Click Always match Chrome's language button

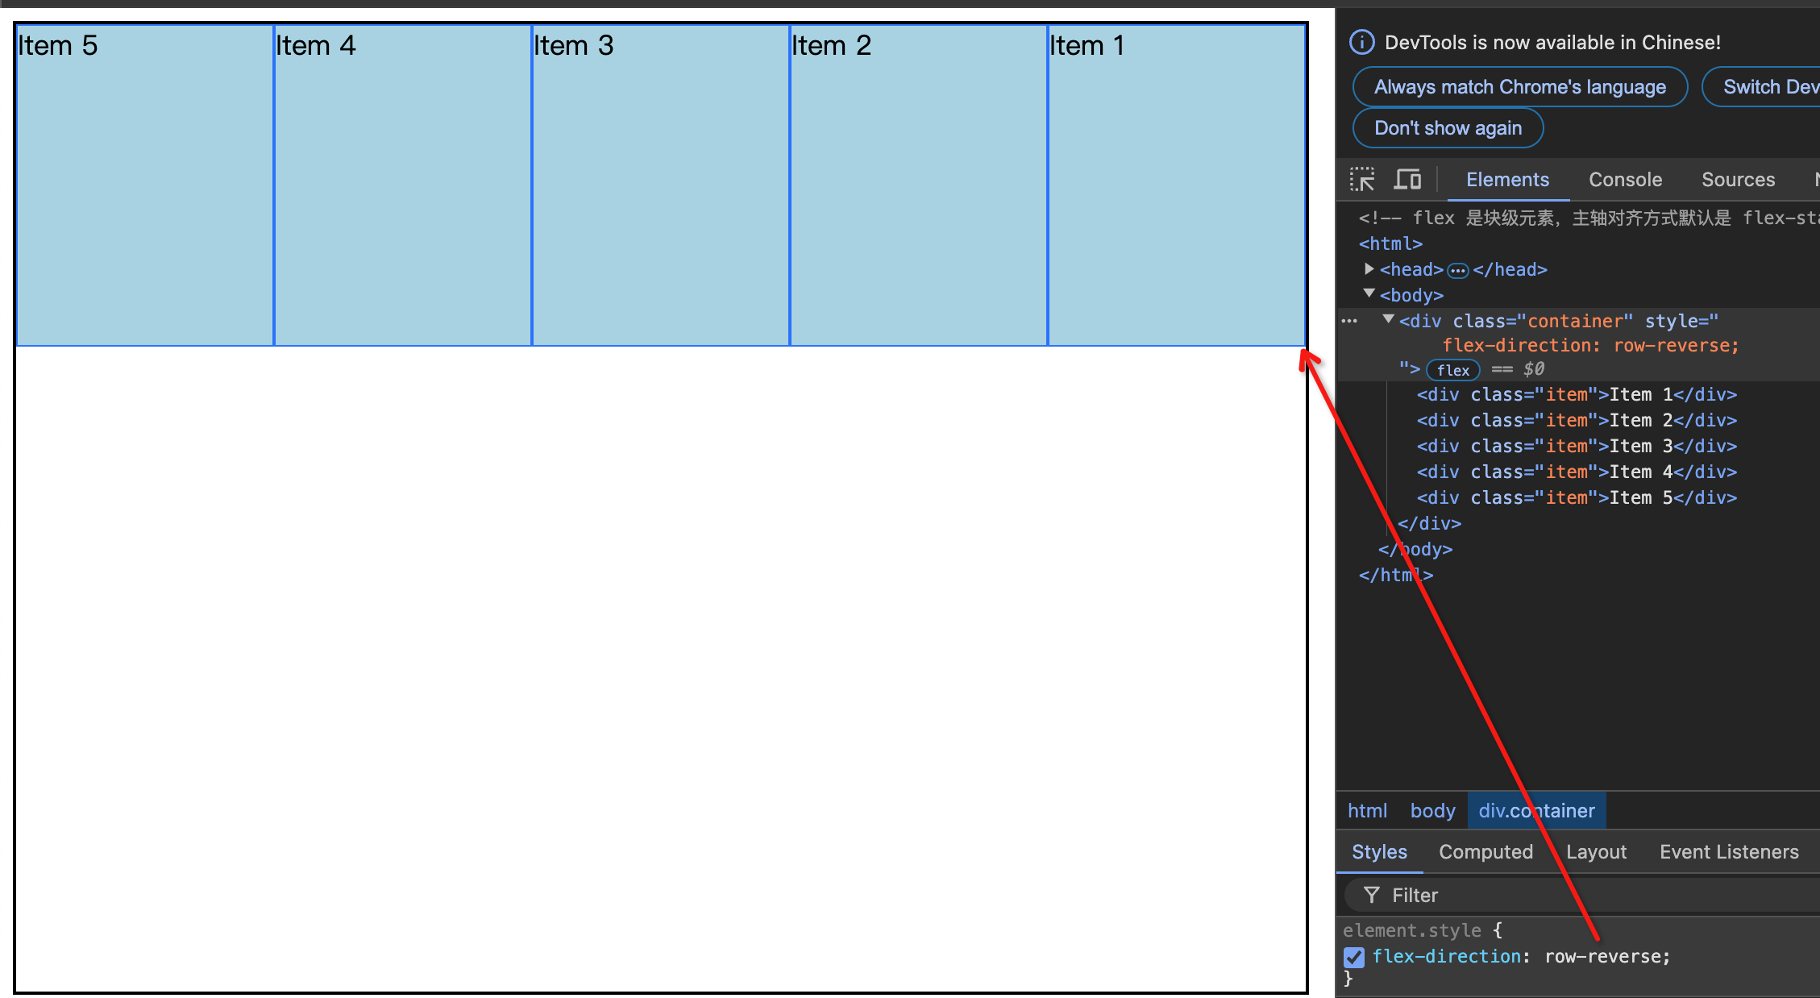pyautogui.click(x=1519, y=87)
